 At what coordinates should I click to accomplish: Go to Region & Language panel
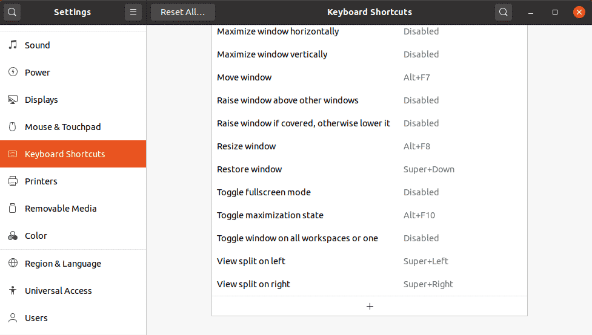click(62, 264)
